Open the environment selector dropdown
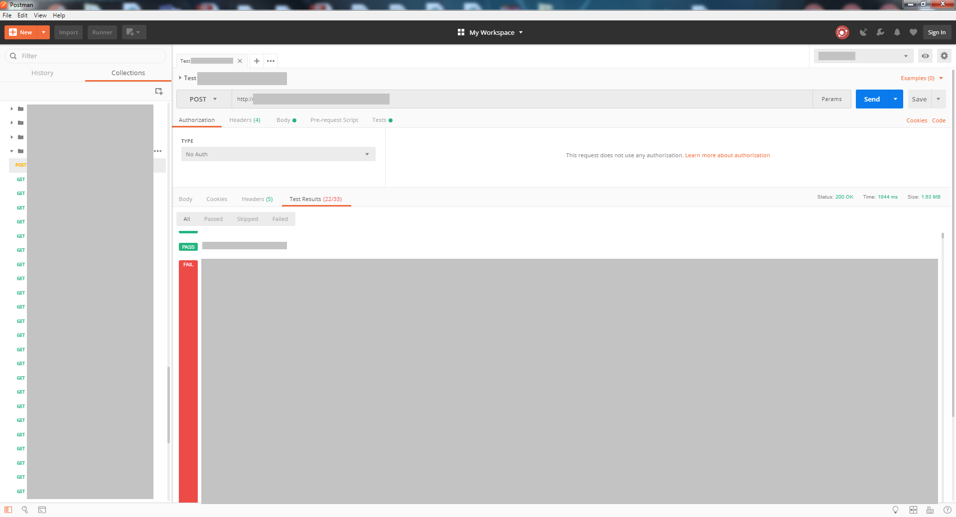 pyautogui.click(x=863, y=56)
